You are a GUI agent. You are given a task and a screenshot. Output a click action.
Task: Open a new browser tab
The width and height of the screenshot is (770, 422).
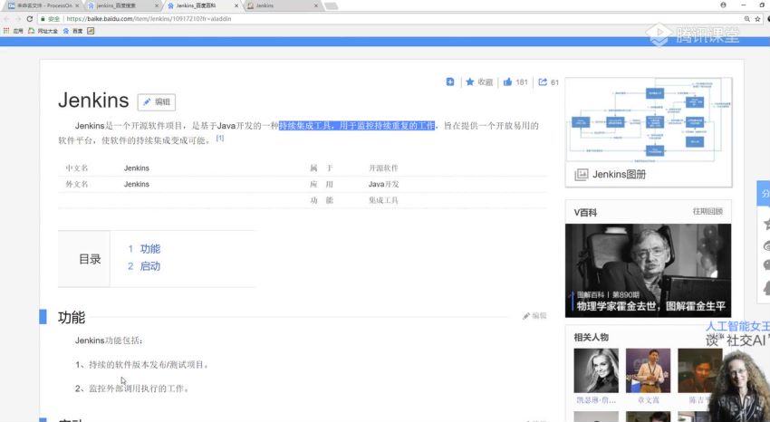(x=331, y=5)
